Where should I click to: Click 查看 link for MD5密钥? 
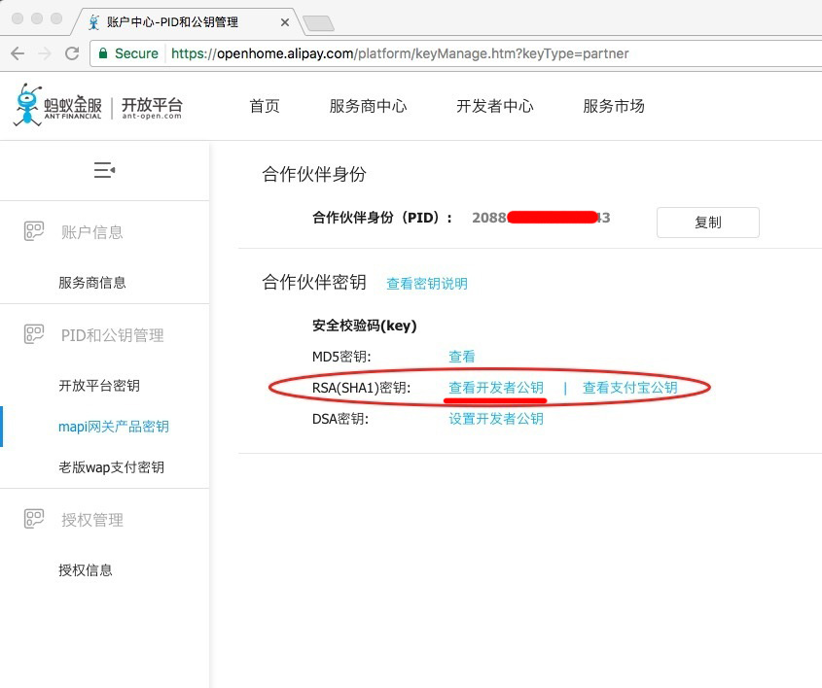462,357
